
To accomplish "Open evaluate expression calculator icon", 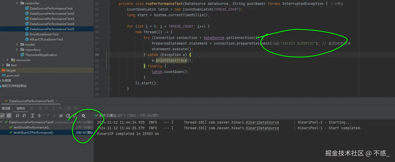I will point(69,108).
